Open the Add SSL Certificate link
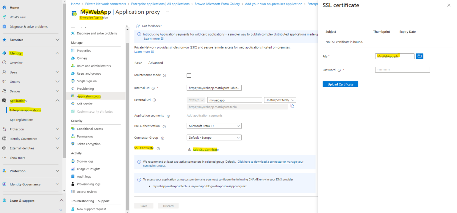This screenshot has width=457, height=213. click(x=205, y=149)
